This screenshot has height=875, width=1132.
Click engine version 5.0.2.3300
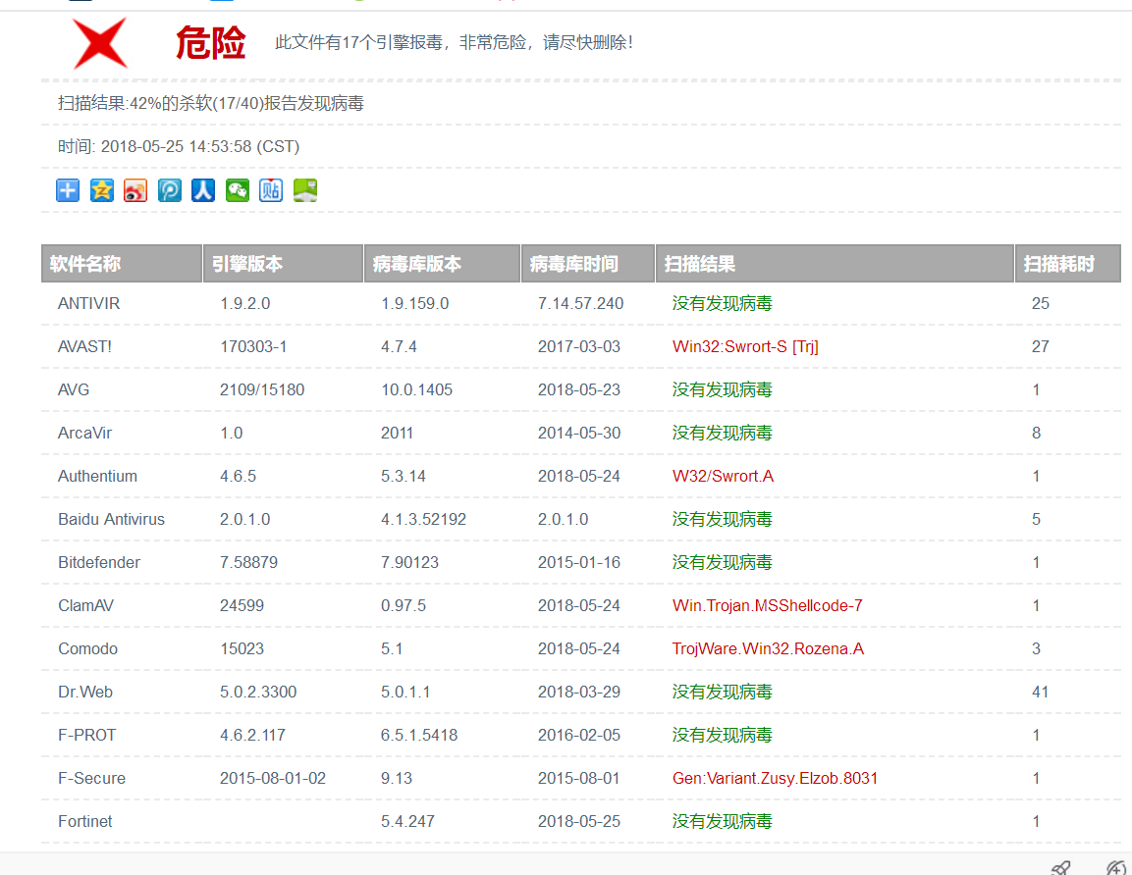(x=258, y=693)
